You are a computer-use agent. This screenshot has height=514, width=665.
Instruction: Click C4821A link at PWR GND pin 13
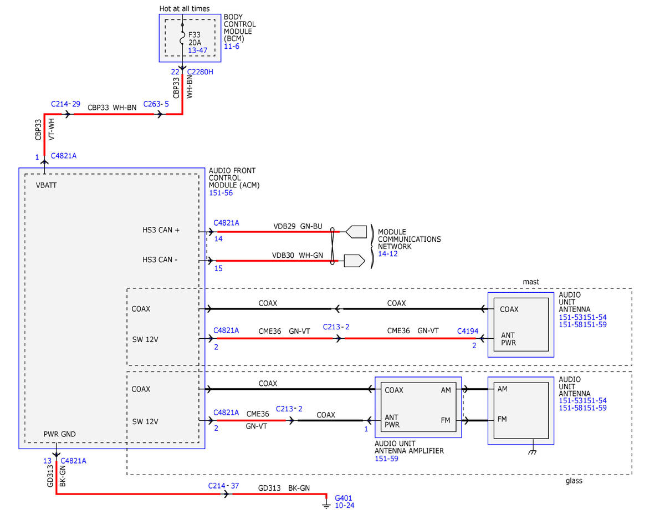(73, 460)
